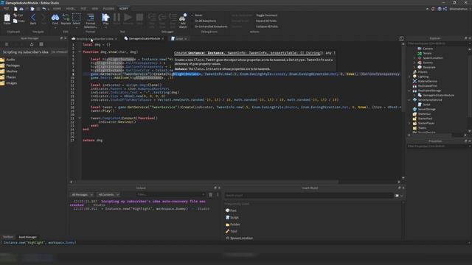The height and width of the screenshot is (265, 472).
Task: Click Asset Manager upload arrow icon
Action: pos(32,44)
